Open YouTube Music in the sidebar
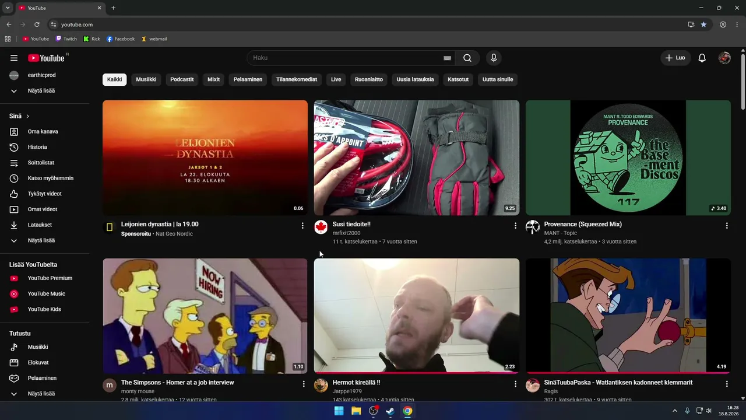 [45, 294]
